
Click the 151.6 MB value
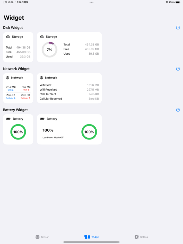tap(93, 85)
